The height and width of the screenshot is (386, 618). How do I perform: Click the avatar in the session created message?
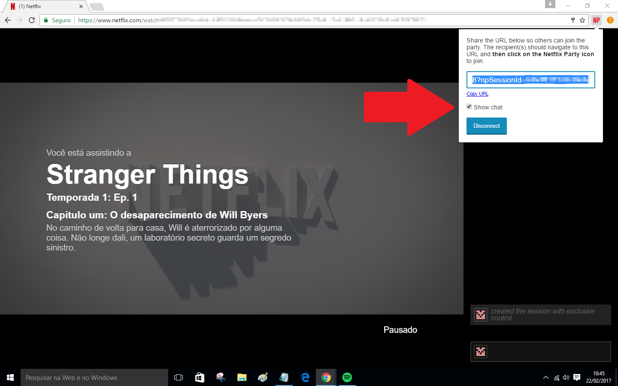[481, 315]
